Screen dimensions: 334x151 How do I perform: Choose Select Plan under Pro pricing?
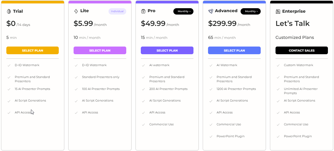pos(167,51)
